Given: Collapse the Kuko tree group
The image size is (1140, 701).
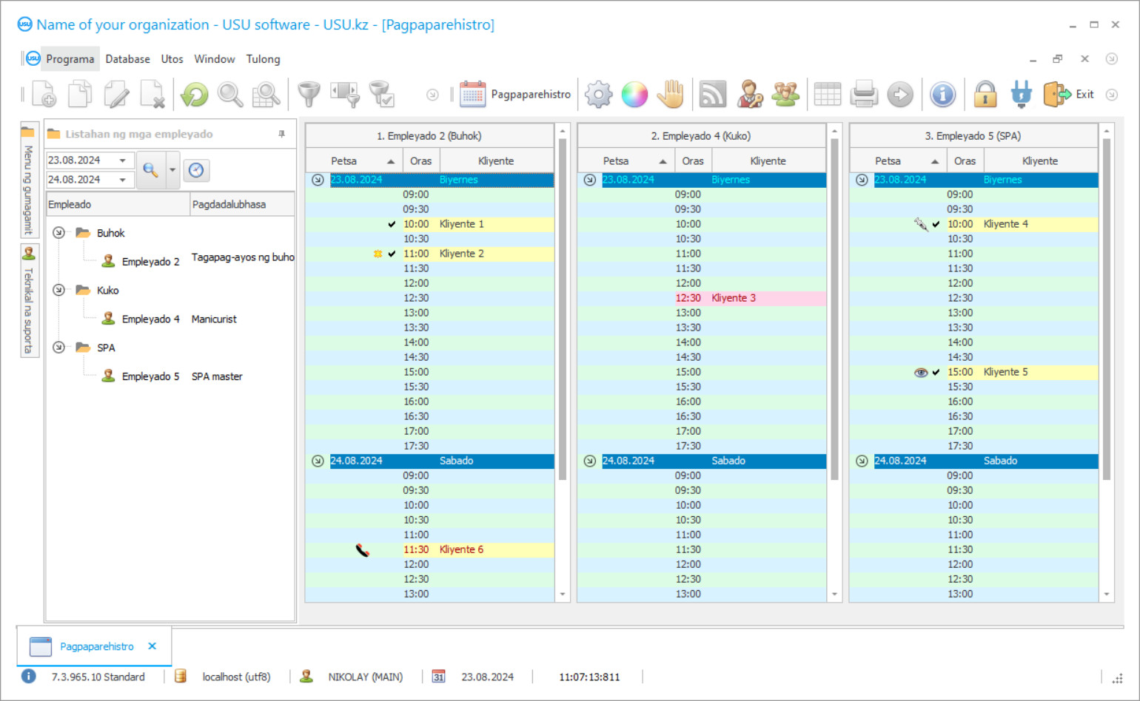Looking at the screenshot, I should pyautogui.click(x=58, y=291).
